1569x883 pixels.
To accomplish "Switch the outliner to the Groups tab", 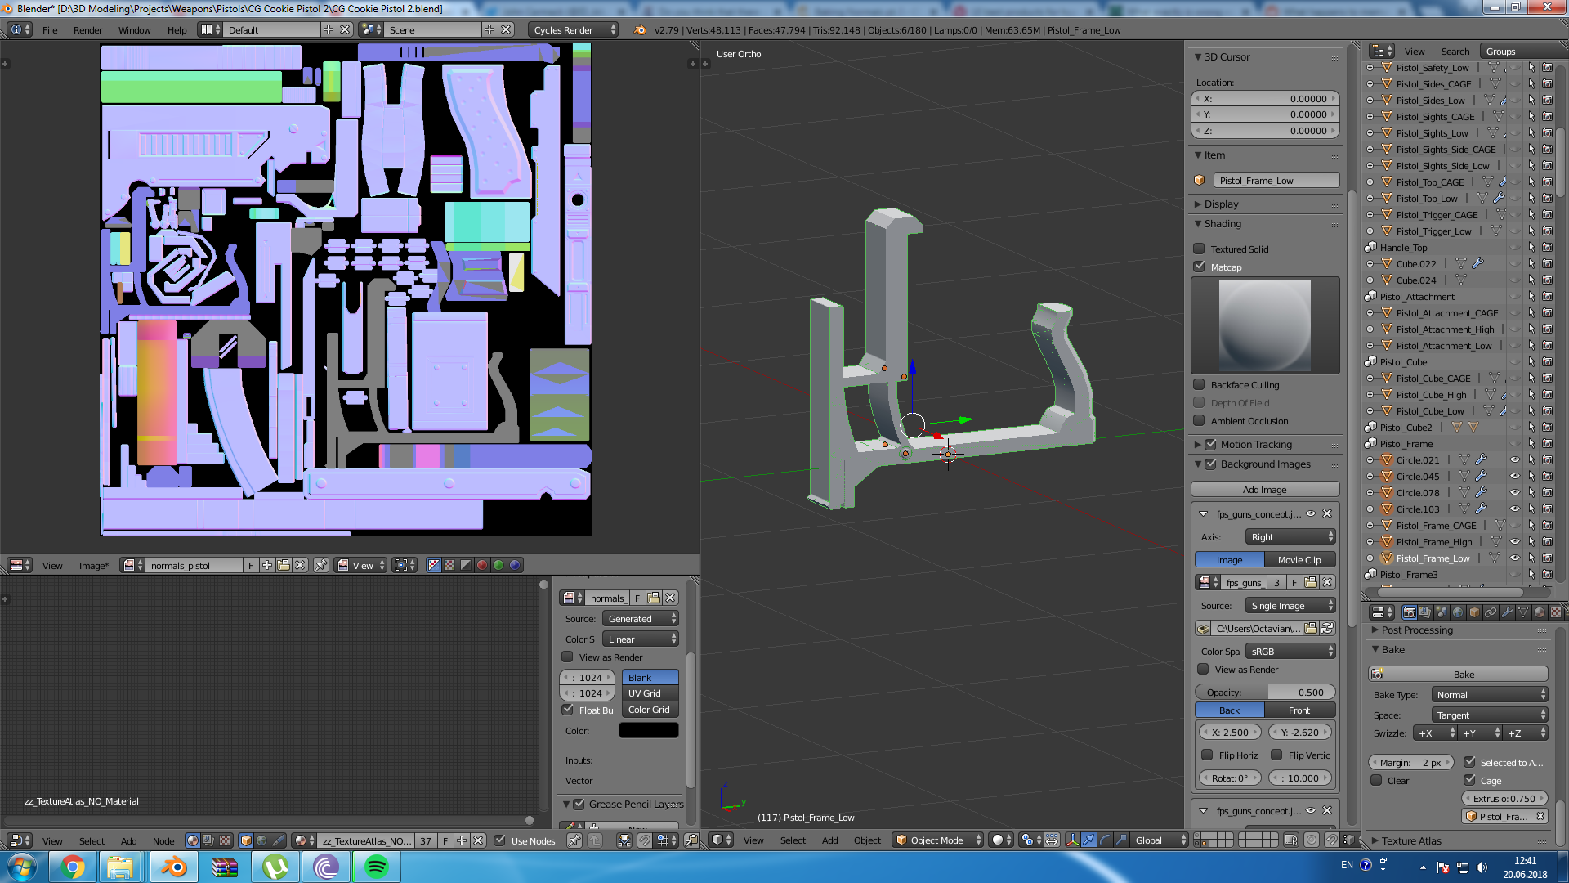I will pos(1500,51).
